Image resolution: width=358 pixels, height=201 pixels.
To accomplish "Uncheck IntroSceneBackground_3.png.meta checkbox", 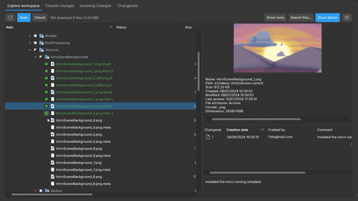I will (46, 113).
